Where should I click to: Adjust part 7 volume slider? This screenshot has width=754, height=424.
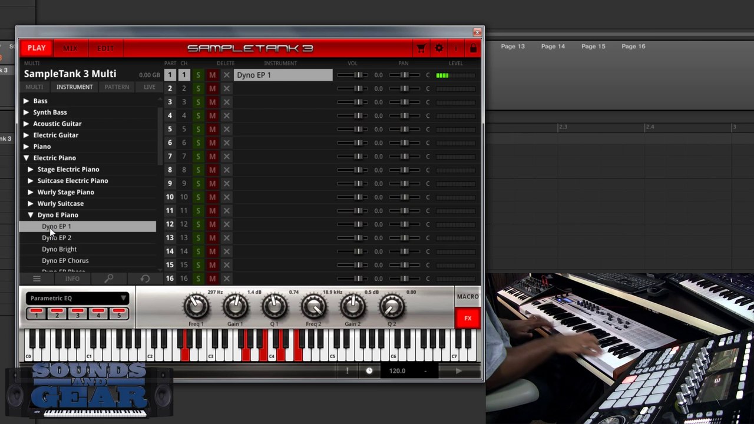(353, 157)
